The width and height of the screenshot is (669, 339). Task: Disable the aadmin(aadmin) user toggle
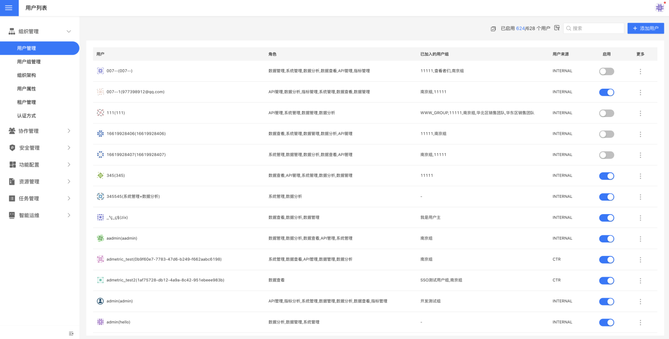coord(606,239)
